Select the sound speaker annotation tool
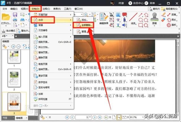The height and width of the screenshot is (122, 181). 124,25
